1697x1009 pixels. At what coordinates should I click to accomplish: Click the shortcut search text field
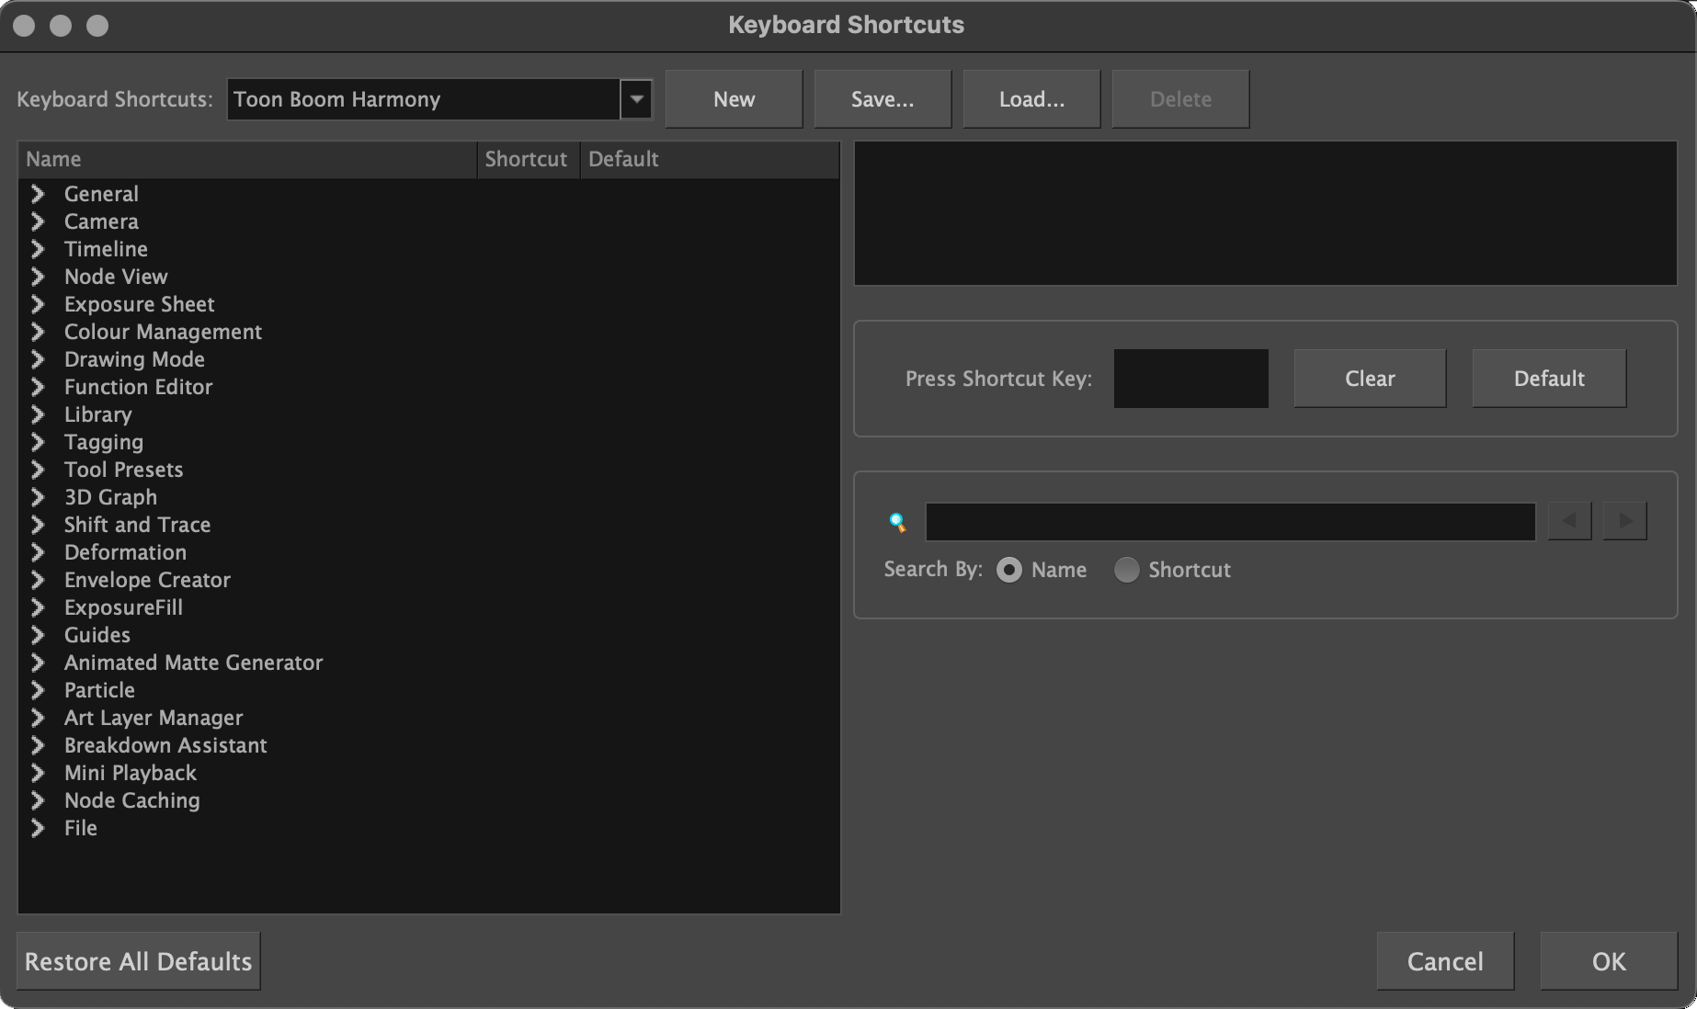[1230, 522]
